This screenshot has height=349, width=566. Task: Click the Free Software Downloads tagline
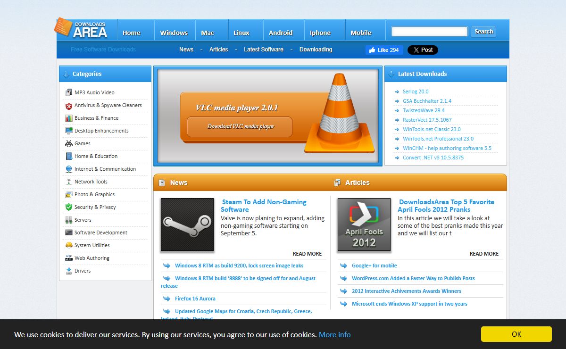click(x=103, y=50)
